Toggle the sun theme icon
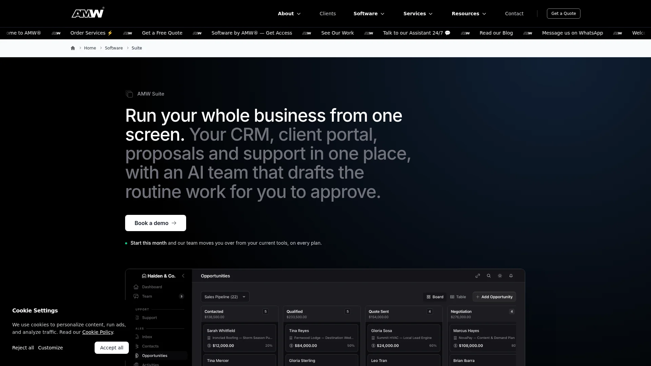Screen dimensions: 651x366 click(500, 276)
